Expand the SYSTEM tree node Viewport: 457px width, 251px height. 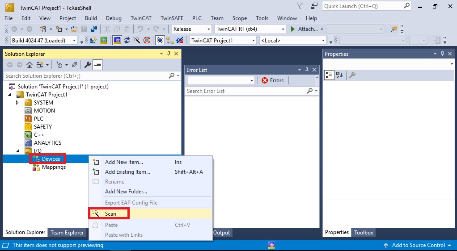point(17,102)
